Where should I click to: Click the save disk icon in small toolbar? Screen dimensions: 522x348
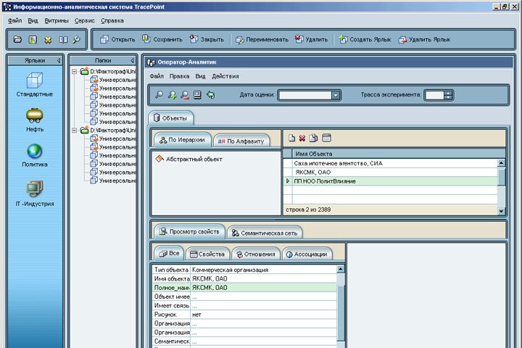pos(33,40)
